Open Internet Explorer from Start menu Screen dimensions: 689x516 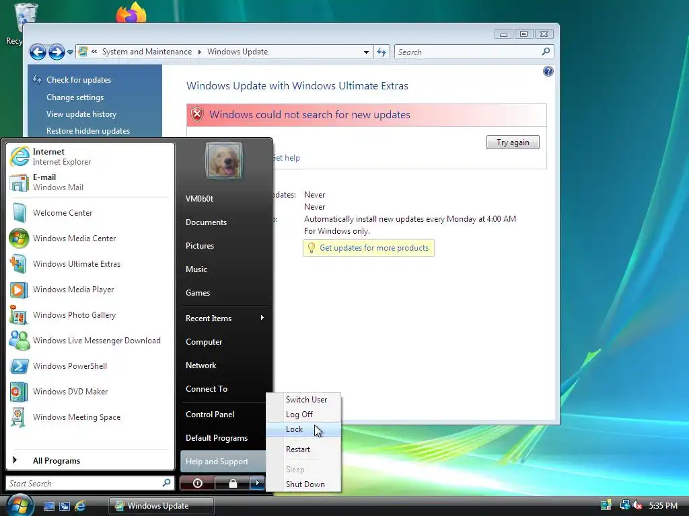coord(90,157)
